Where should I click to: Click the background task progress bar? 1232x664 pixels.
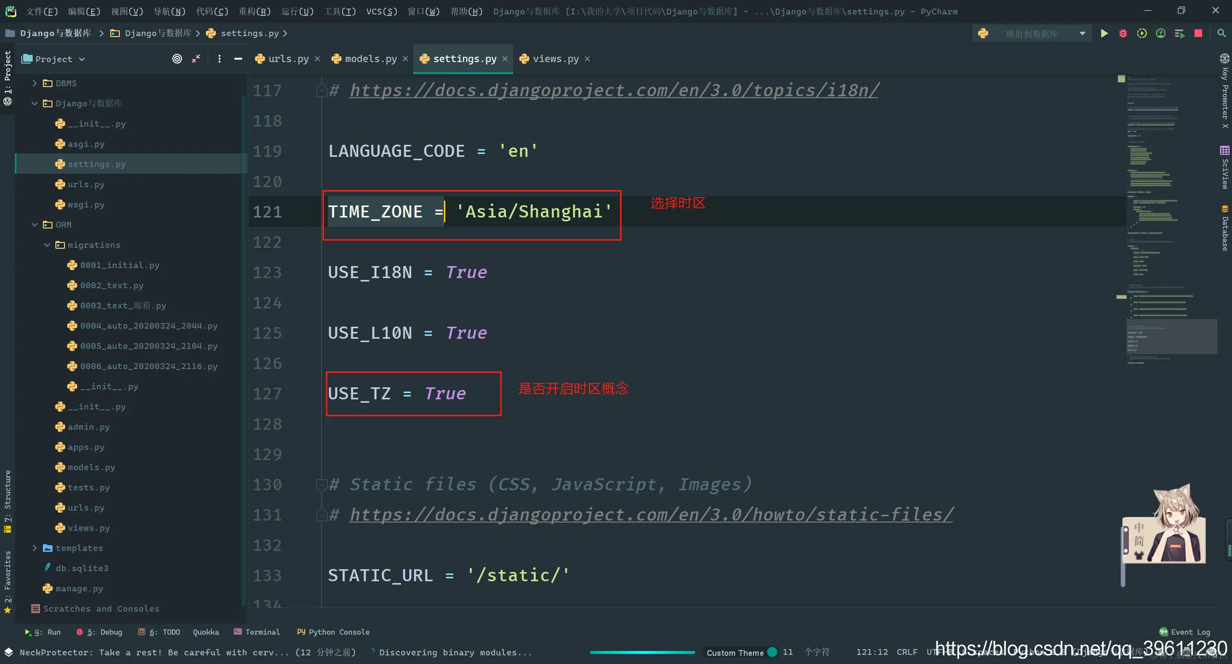tap(642, 652)
